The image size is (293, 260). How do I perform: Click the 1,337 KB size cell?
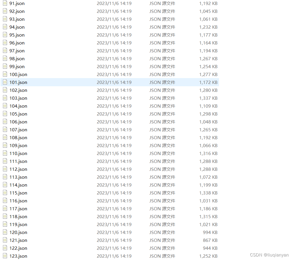click(x=208, y=98)
